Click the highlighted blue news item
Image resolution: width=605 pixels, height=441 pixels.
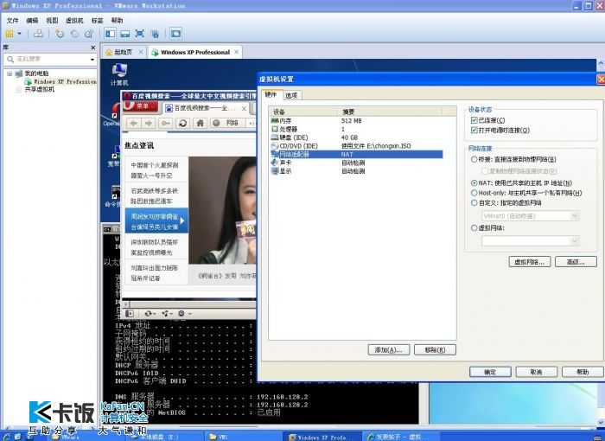(156, 221)
